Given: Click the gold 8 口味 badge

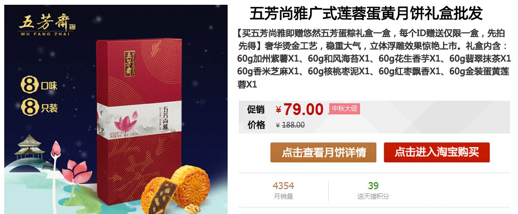Looking at the screenshot, I should [x=39, y=85].
